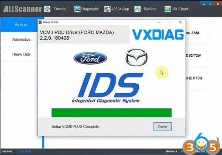Click the Device home icon
This screenshot has width=222, height=155.
[x=47, y=9]
